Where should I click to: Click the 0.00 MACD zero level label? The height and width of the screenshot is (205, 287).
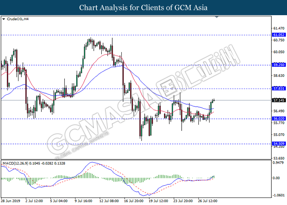click(277, 179)
